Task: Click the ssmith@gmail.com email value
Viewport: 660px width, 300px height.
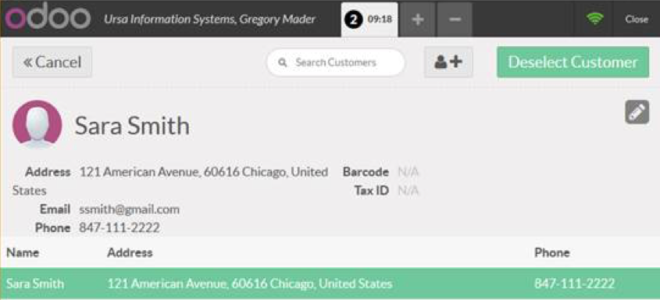Action: [129, 209]
